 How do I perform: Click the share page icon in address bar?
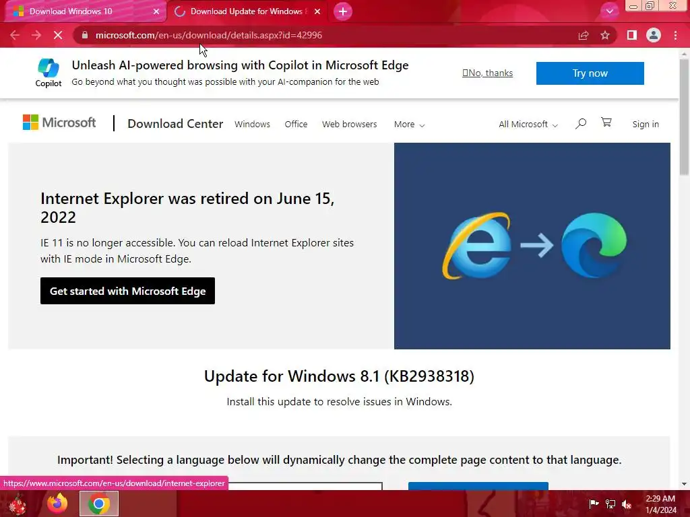pos(584,35)
